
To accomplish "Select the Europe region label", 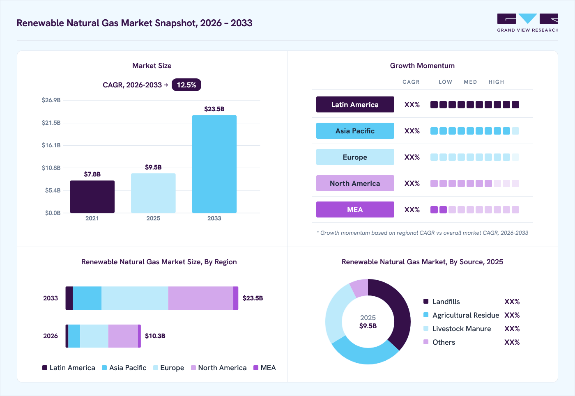I will 355,157.
